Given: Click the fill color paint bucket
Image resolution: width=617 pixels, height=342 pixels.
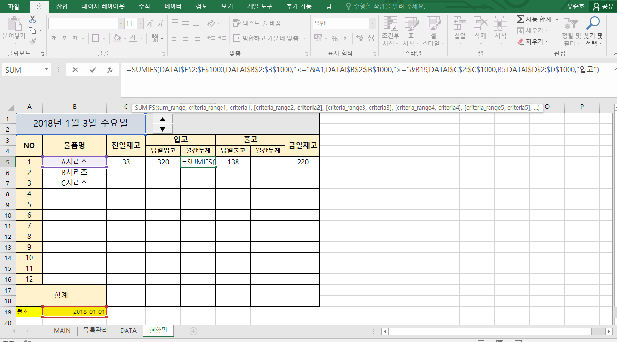Looking at the screenshot, I should point(117,38).
